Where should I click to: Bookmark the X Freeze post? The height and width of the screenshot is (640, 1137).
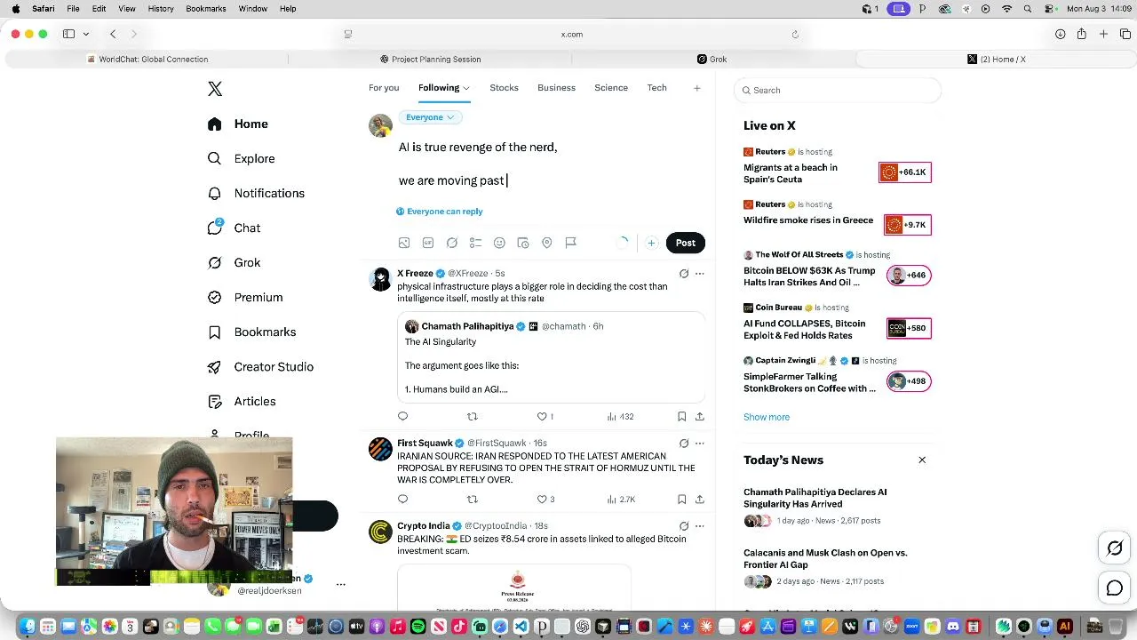(x=681, y=416)
